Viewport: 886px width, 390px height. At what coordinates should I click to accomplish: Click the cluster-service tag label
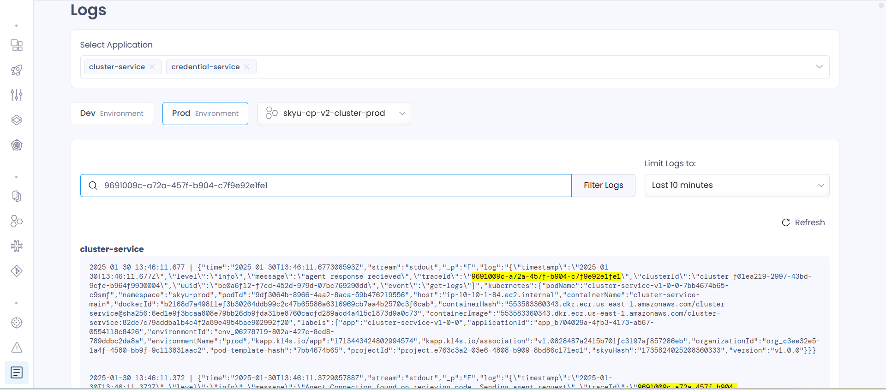[117, 67]
